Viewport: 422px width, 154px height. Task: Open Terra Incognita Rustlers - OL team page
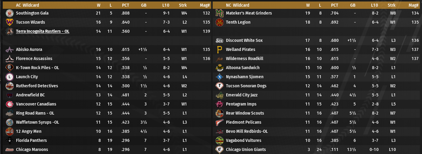click(42, 31)
